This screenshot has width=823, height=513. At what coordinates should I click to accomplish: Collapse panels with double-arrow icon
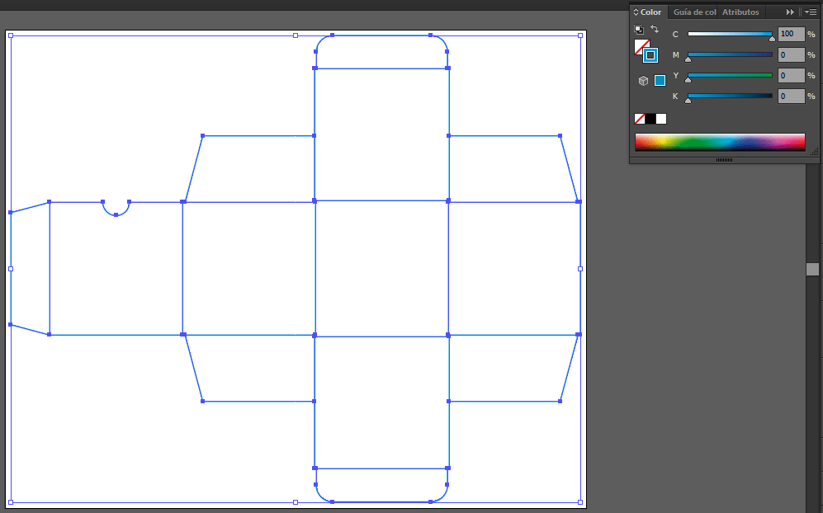click(790, 12)
